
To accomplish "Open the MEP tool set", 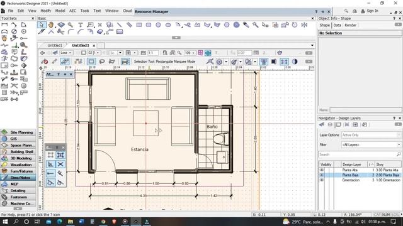I will [18, 184].
